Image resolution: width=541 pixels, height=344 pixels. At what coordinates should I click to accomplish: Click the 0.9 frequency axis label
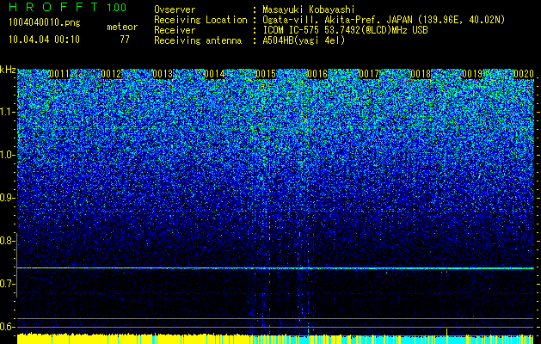pos(7,198)
